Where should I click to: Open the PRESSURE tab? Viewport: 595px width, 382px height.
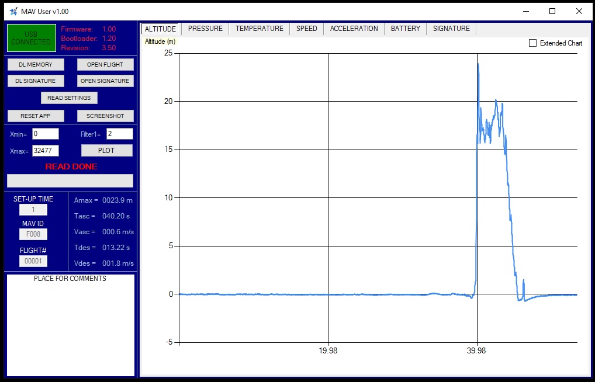205,29
